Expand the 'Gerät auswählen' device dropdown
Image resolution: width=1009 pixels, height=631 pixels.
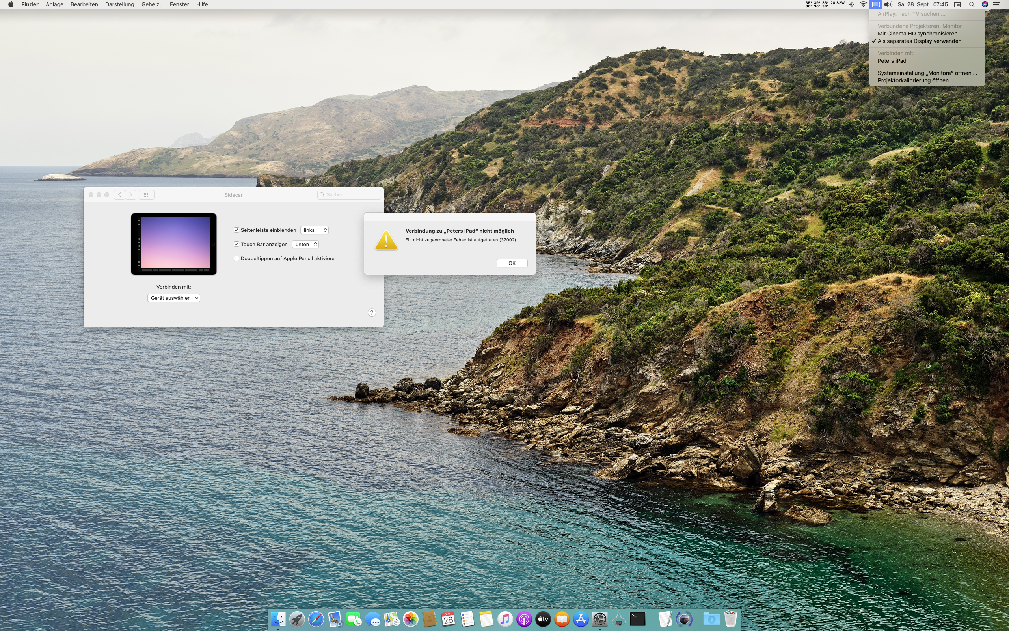174,298
